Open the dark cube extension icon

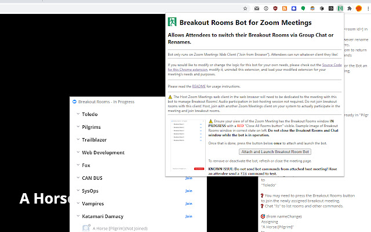322,9
